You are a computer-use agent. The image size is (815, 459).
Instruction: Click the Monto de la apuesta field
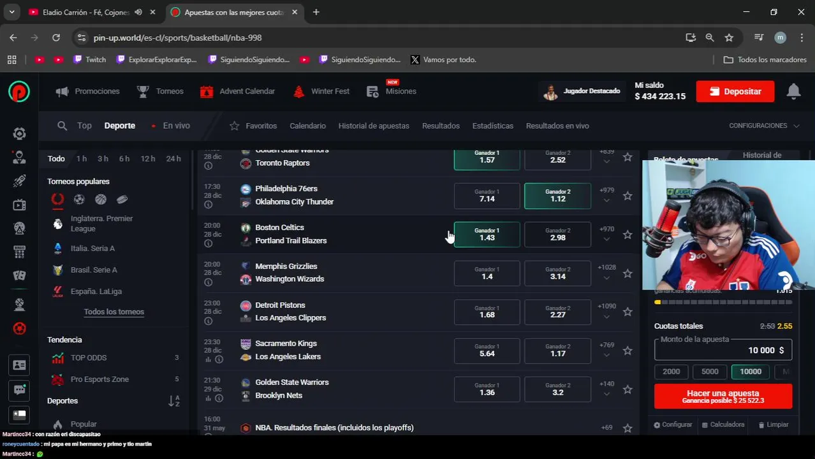pos(723,350)
